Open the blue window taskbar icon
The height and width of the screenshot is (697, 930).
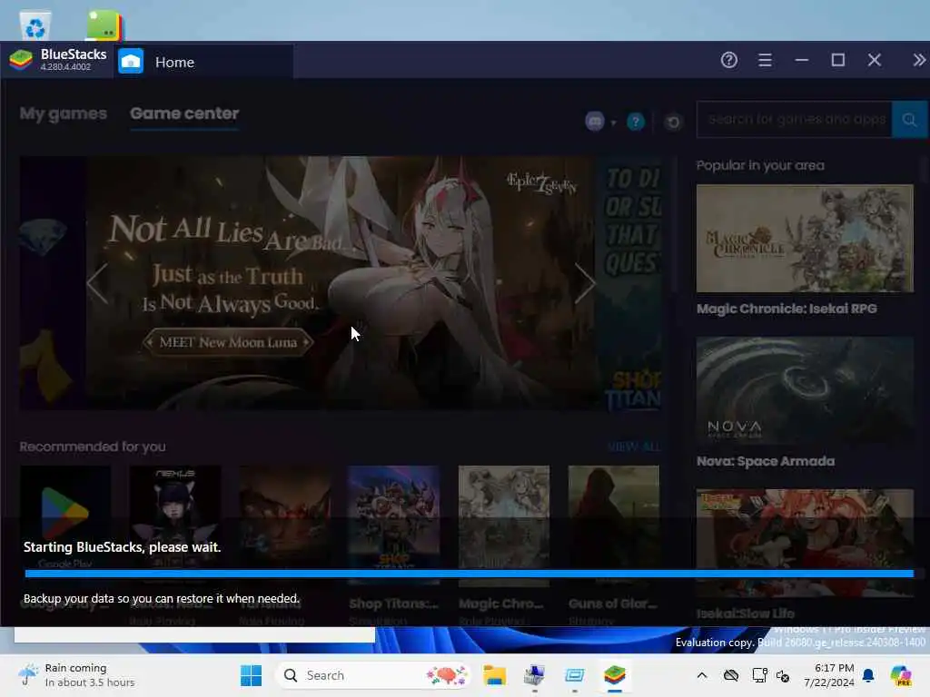click(574, 675)
